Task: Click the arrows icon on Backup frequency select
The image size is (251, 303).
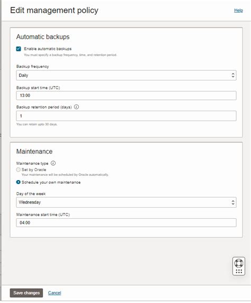Action: (233, 75)
